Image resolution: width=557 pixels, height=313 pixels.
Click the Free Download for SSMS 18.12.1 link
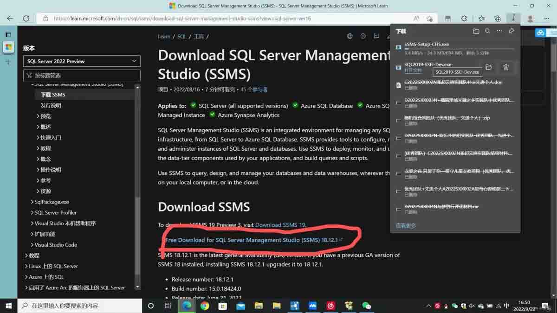tap(251, 240)
